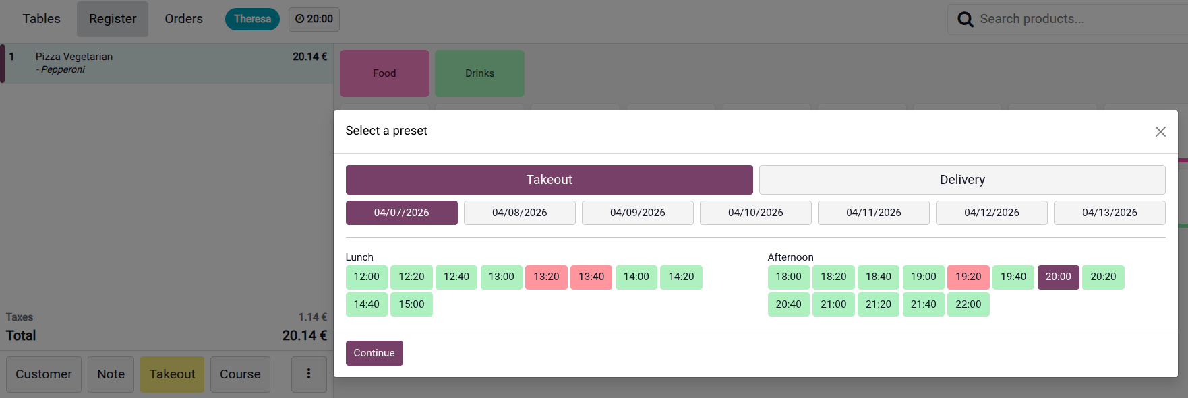Open the Food category
This screenshot has height=398, width=1188.
[x=384, y=73]
